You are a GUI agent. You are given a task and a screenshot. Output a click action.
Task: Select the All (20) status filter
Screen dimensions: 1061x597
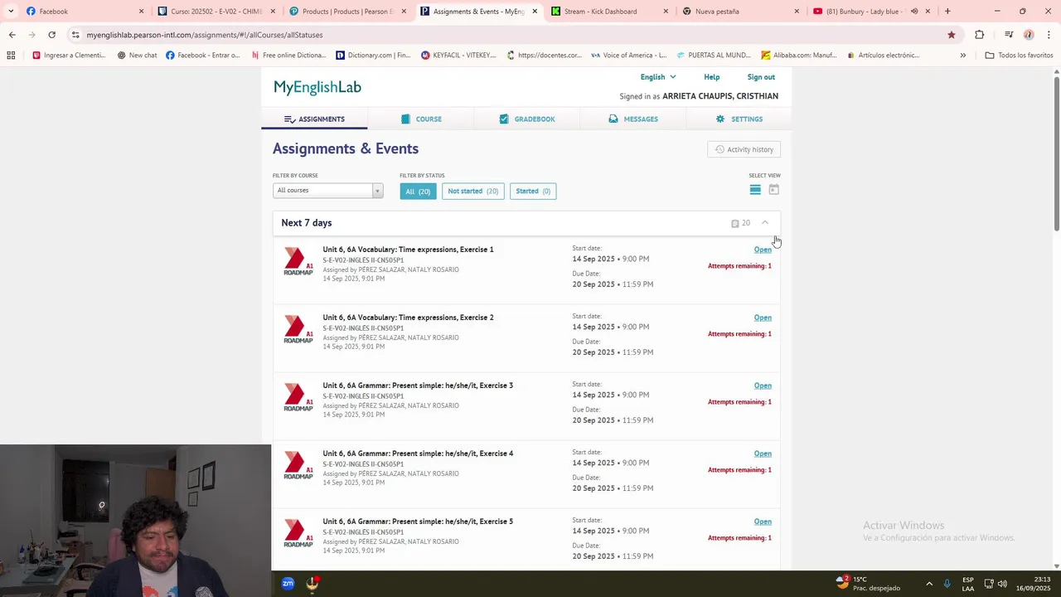418,191
